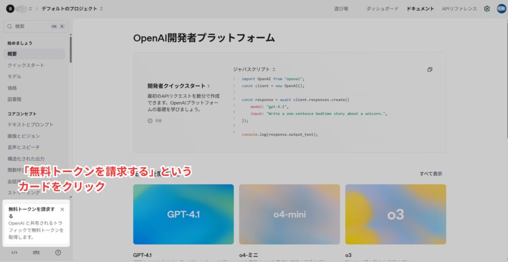508x262 pixels.
Task: Click the コアコンセプト section header
Action: click(x=22, y=114)
